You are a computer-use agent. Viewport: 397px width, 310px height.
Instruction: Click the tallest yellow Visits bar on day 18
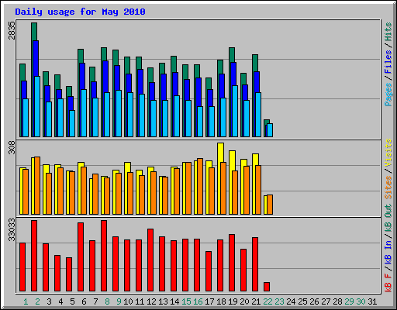[x=220, y=153]
